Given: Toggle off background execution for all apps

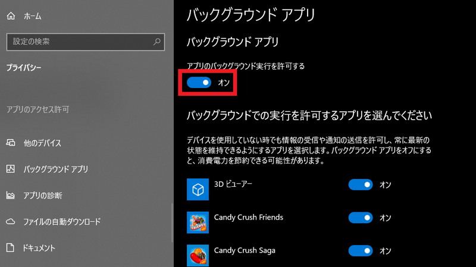Looking at the screenshot, I should tap(199, 82).
